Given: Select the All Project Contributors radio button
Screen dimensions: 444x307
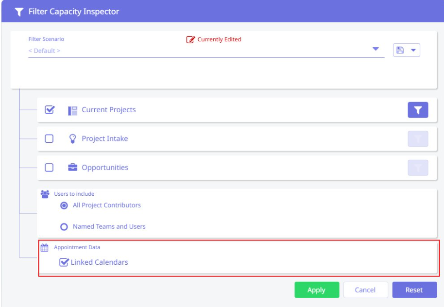Looking at the screenshot, I should (x=64, y=205).
